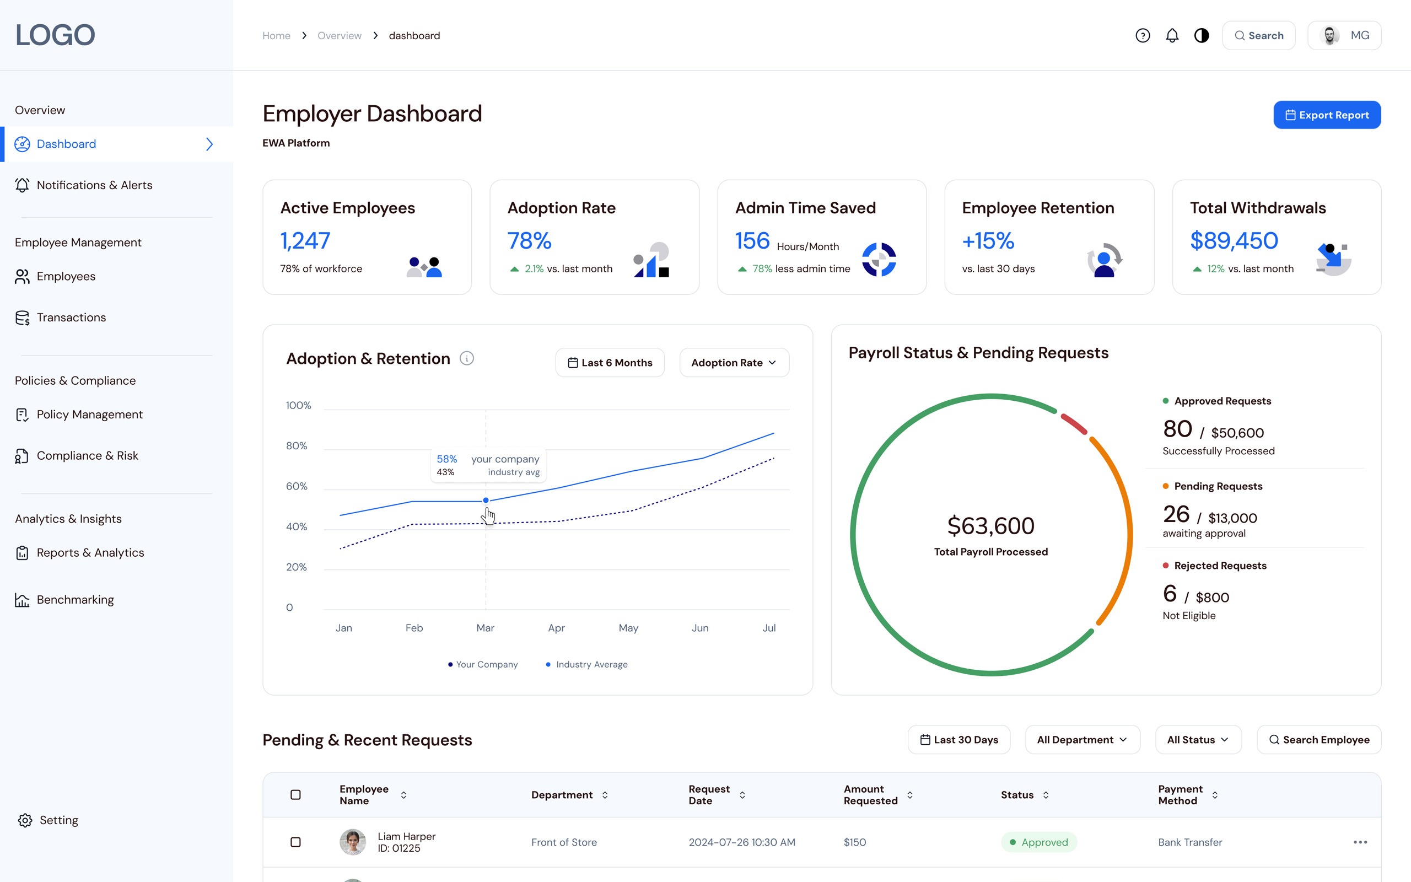Click the info icon beside Adoption & Retention
The width and height of the screenshot is (1411, 882).
click(466, 358)
